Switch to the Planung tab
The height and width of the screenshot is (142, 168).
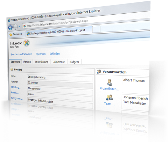click(x=27, y=62)
